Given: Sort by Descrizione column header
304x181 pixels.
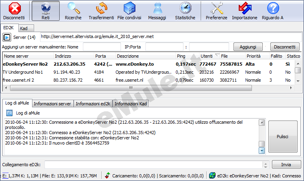Looking at the screenshot, I should click(146, 56).
